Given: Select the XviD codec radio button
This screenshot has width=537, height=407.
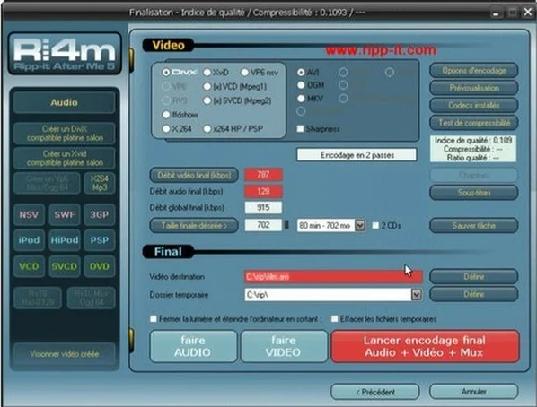Looking at the screenshot, I should coord(207,73).
